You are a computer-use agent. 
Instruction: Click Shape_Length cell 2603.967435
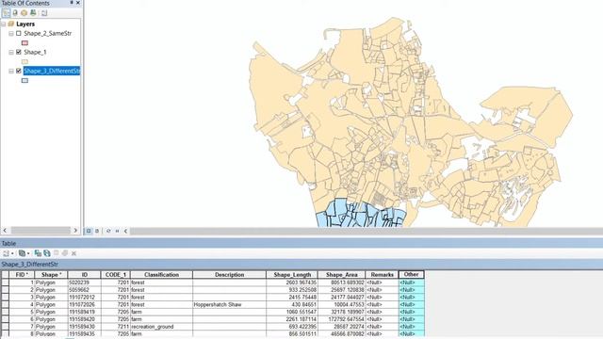click(x=292, y=282)
